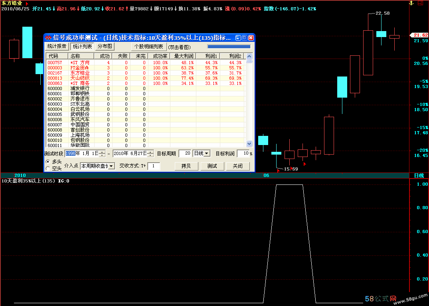Select the 空头 radio button
Screen dimensions: 429x306
tap(48, 169)
